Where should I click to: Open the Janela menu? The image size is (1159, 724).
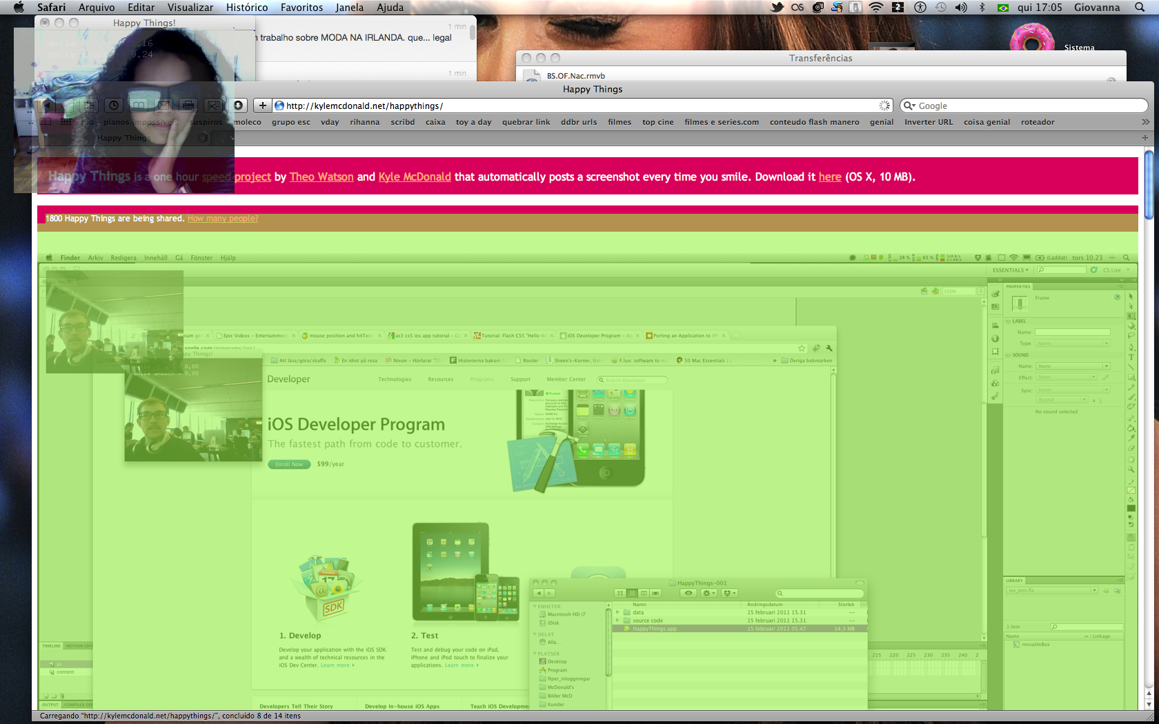tap(350, 8)
